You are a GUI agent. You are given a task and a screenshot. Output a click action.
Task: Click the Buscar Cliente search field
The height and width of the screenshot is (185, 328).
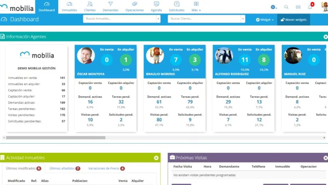204,19
